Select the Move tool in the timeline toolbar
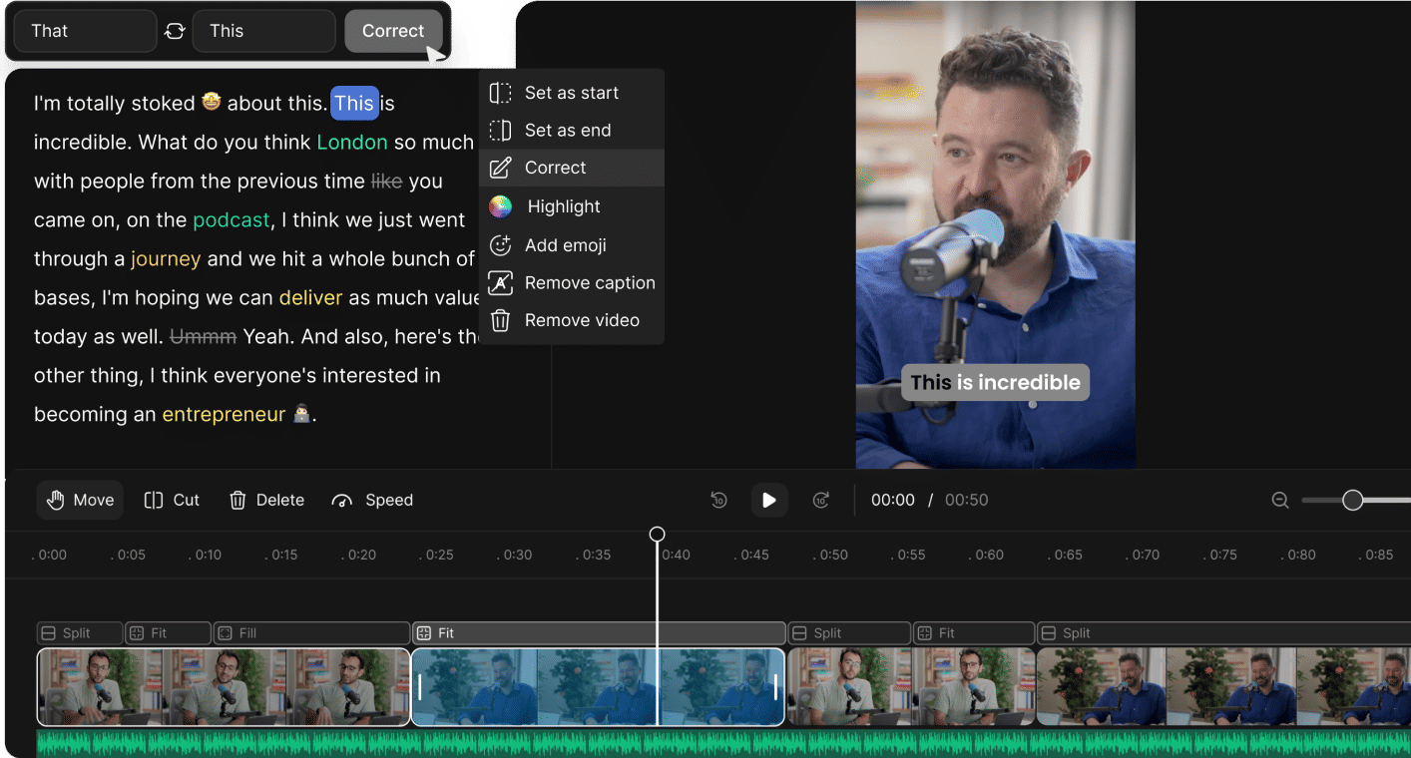 tap(79, 500)
